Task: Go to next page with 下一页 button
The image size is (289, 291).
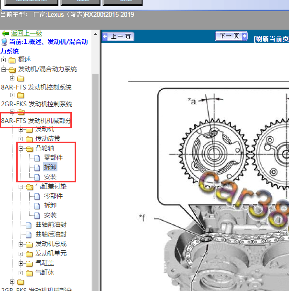Action: coord(231,36)
